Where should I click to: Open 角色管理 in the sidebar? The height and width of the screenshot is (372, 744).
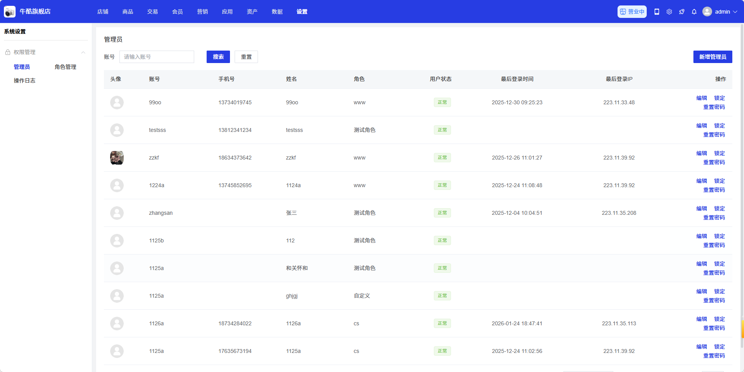[x=65, y=67]
